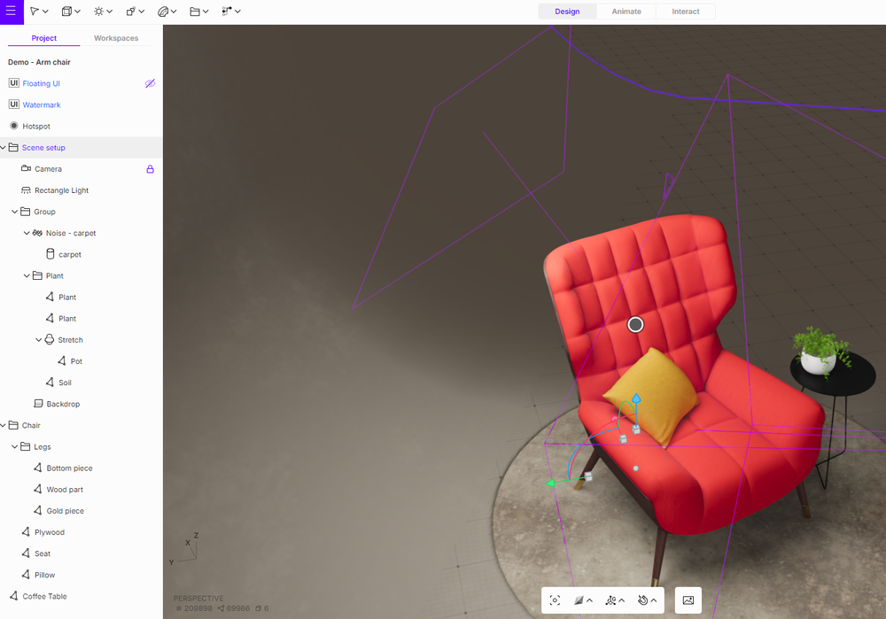
Task: Click the hotspot circle marker on chair
Action: [x=635, y=325]
